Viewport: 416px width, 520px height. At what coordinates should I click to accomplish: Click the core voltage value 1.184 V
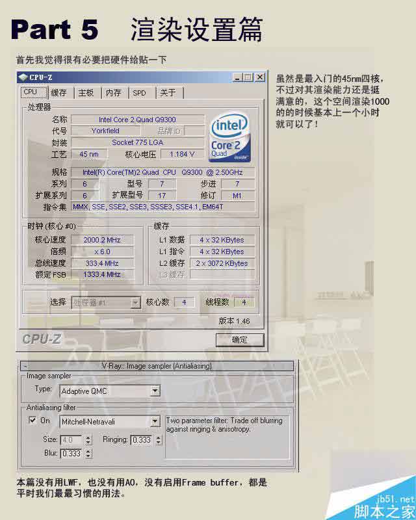[183, 154]
